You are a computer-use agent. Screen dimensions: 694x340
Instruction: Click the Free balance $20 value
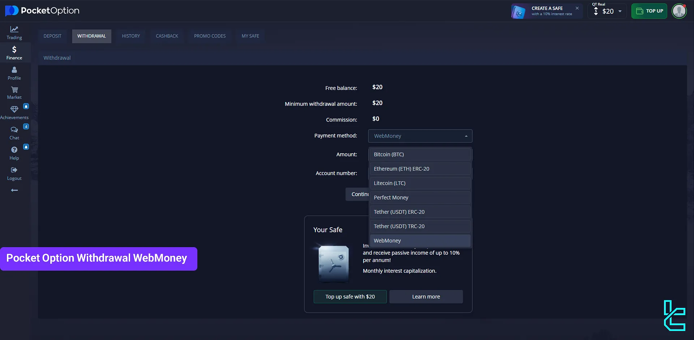coord(377,87)
